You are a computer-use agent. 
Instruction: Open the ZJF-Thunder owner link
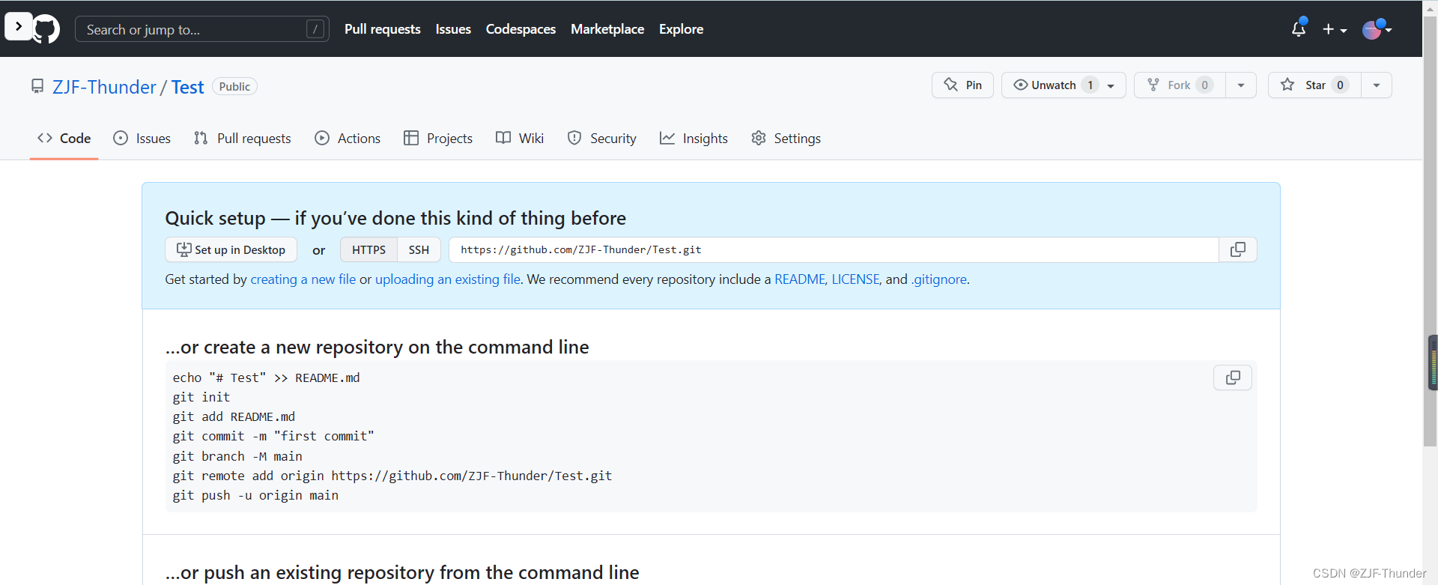pos(104,87)
